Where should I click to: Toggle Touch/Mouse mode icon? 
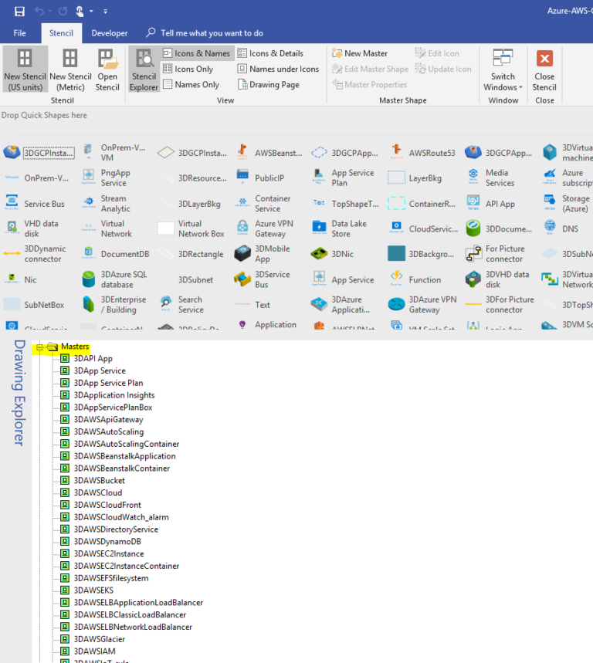coord(80,12)
